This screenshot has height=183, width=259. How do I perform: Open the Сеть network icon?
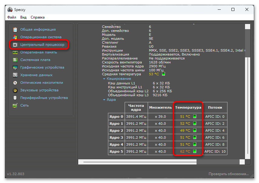click(15, 106)
